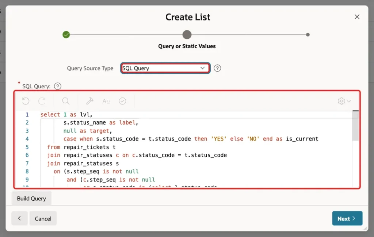Click line with s.status_name as label
374x237 pixels.
[101, 123]
